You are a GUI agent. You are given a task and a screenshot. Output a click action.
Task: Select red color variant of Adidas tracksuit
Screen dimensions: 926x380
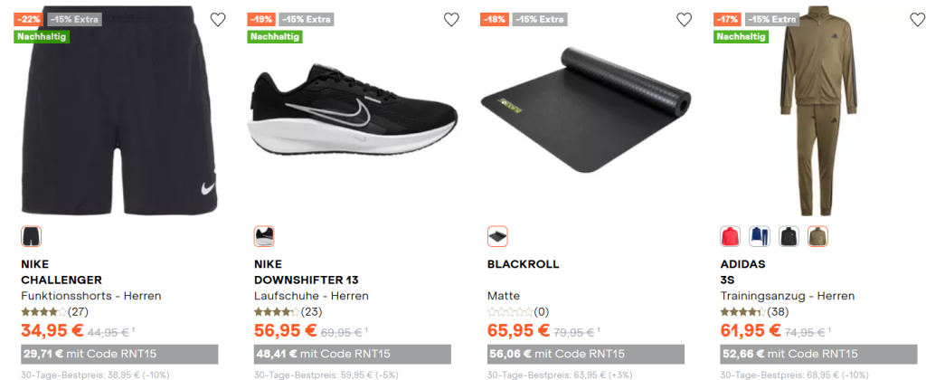(730, 237)
